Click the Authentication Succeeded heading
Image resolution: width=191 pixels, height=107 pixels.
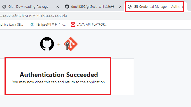(59, 75)
